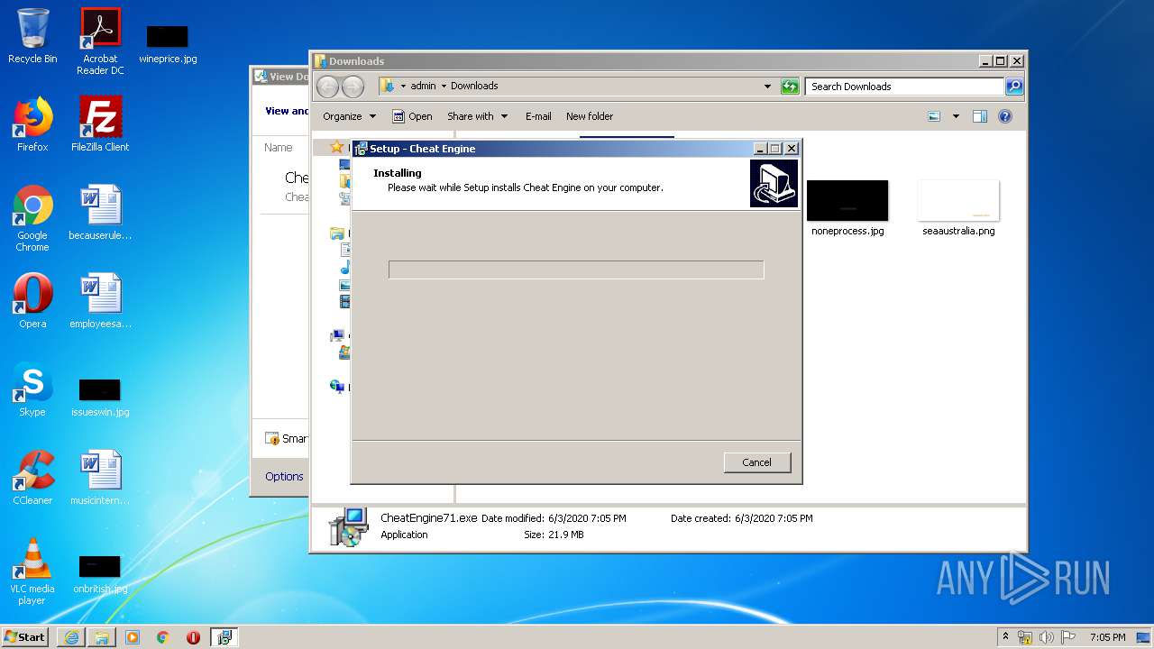Open the view options dropdown arrow

pyautogui.click(x=956, y=116)
